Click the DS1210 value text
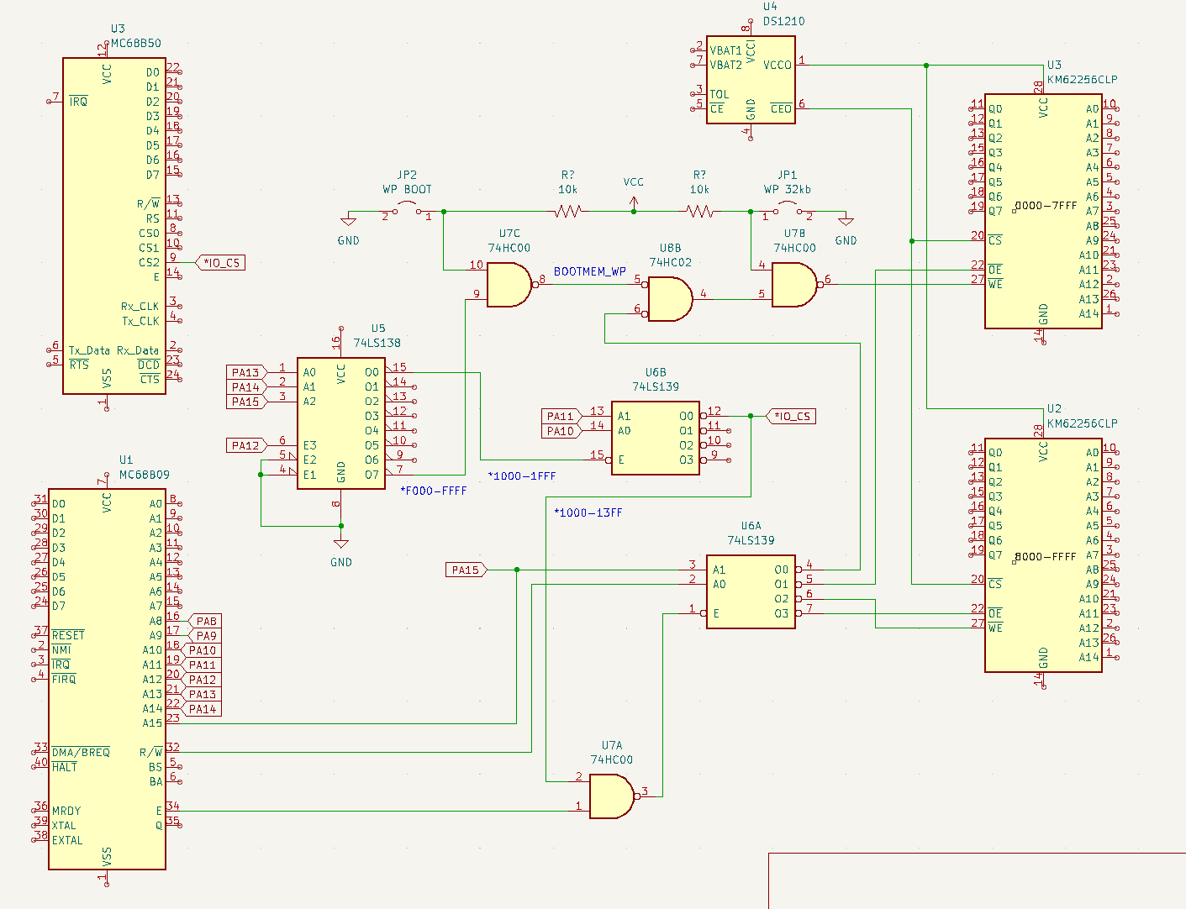1186x909 pixels. pyautogui.click(x=783, y=21)
